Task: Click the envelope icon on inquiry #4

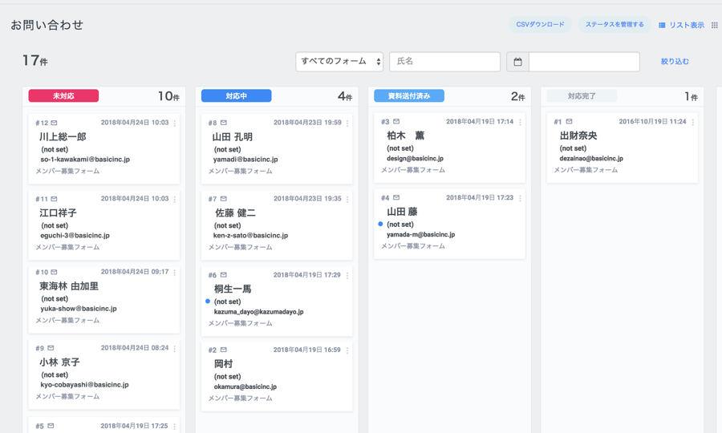Action: [396, 198]
